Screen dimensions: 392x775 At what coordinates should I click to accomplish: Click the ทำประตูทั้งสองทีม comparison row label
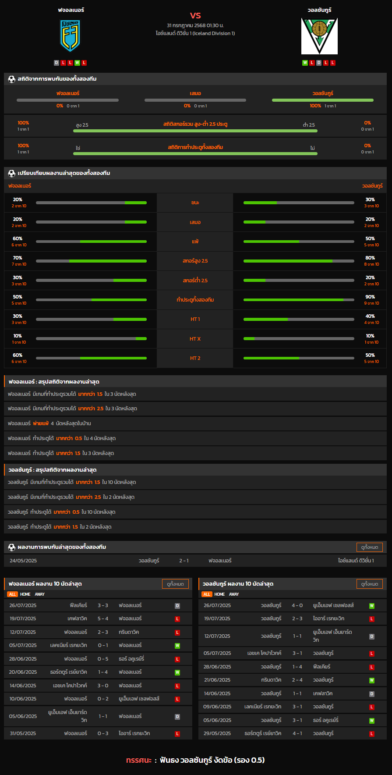point(195,300)
